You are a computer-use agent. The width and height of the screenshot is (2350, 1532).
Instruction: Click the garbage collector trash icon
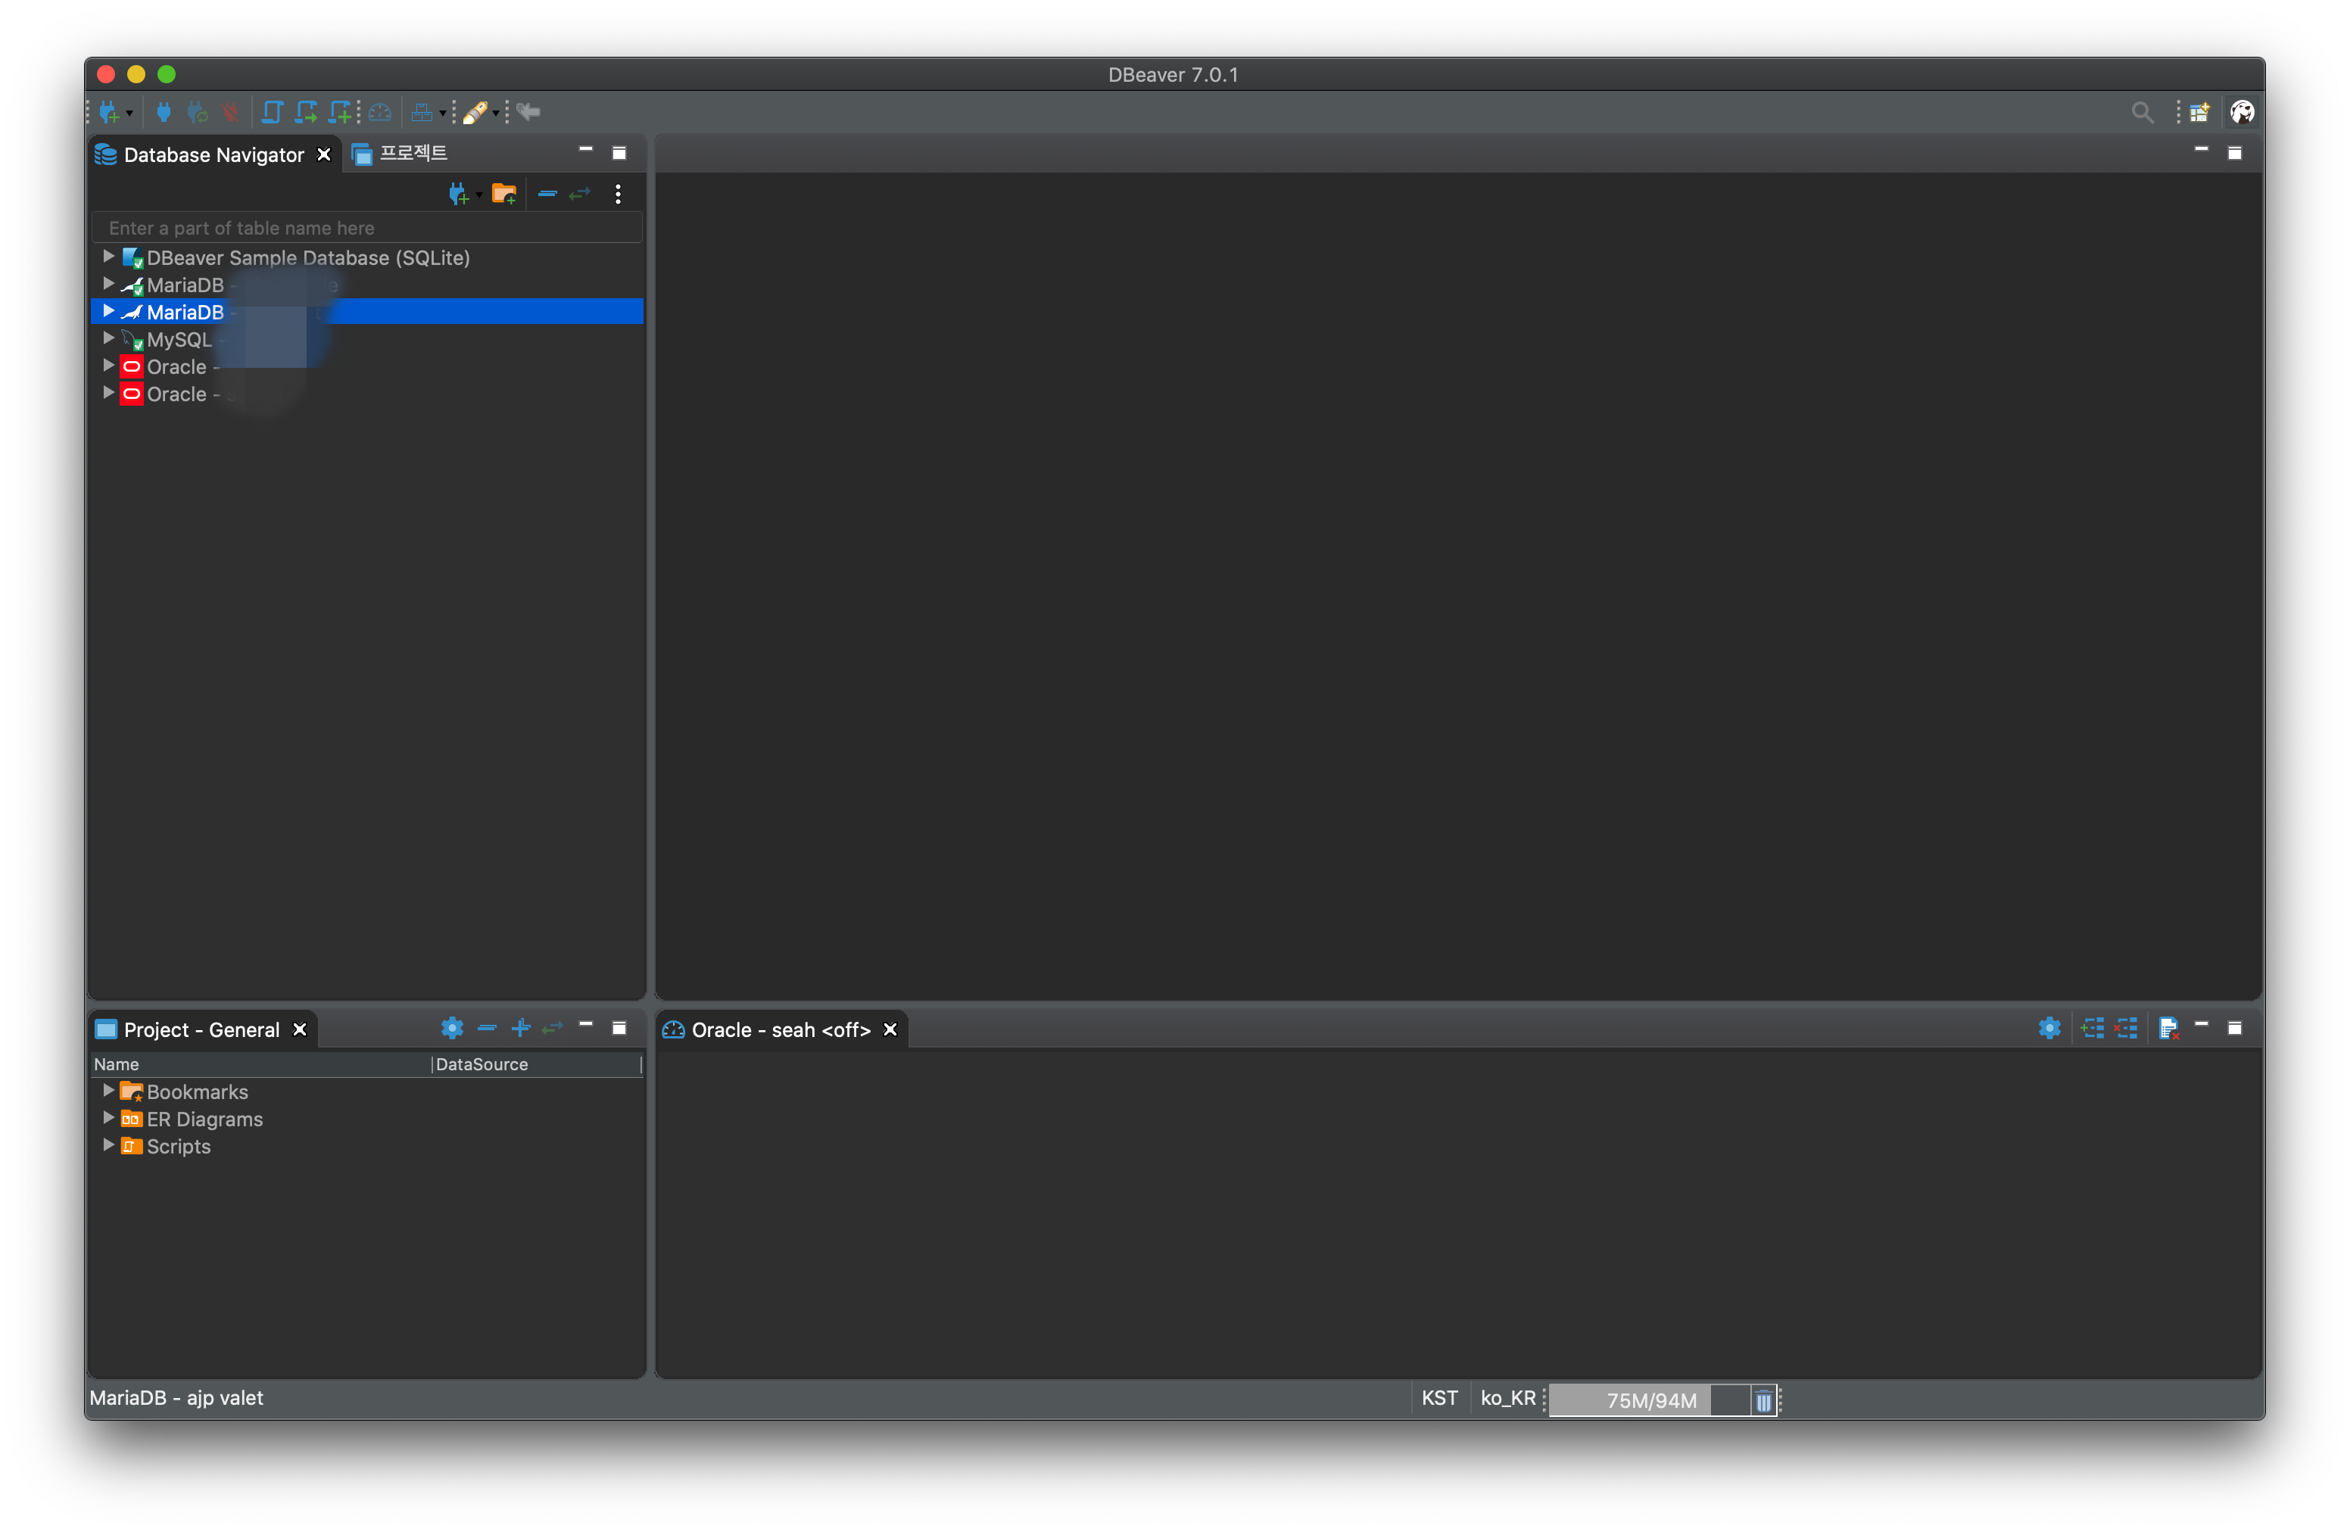pyautogui.click(x=1763, y=1400)
